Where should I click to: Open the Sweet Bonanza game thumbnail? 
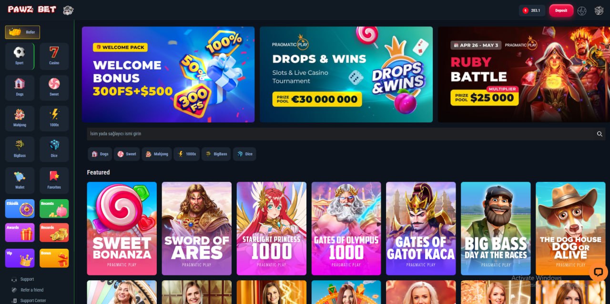coord(122,229)
